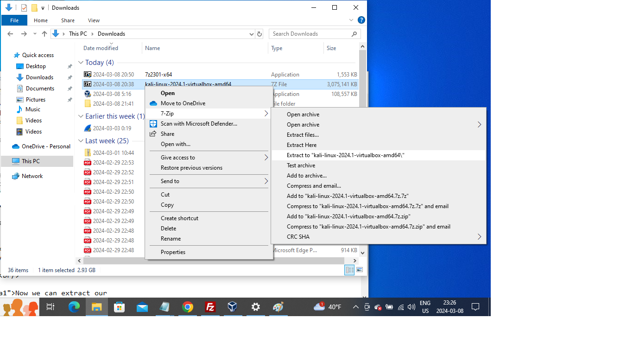
Task: Click the blue Help question mark icon
Action: 361,20
